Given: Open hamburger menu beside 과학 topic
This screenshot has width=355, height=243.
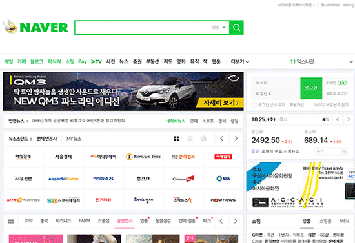Looking at the screenshot, I should point(11,221).
